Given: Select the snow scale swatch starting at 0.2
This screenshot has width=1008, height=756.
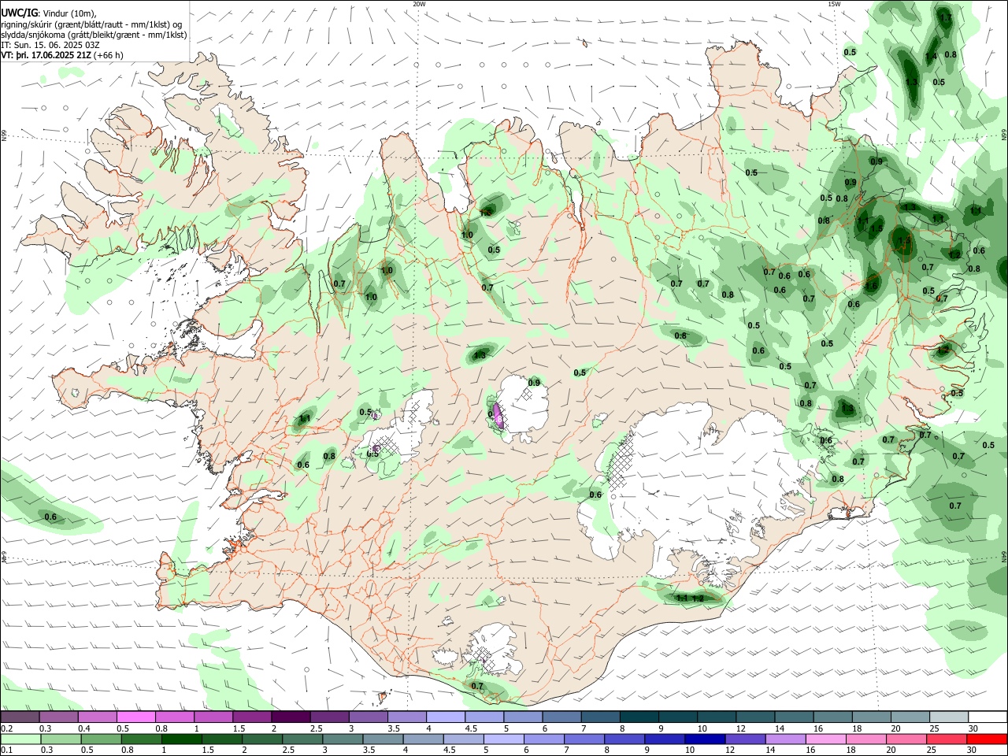Looking at the screenshot, I should [20, 717].
